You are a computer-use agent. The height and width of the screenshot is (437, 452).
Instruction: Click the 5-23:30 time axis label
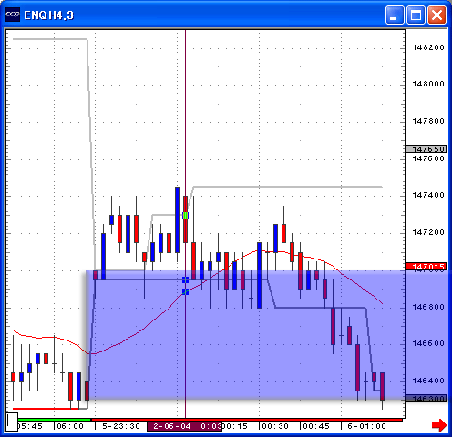pos(121,426)
